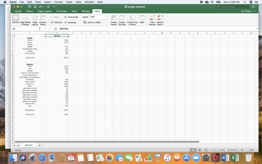Click the Save icon in title bar

[35, 7]
